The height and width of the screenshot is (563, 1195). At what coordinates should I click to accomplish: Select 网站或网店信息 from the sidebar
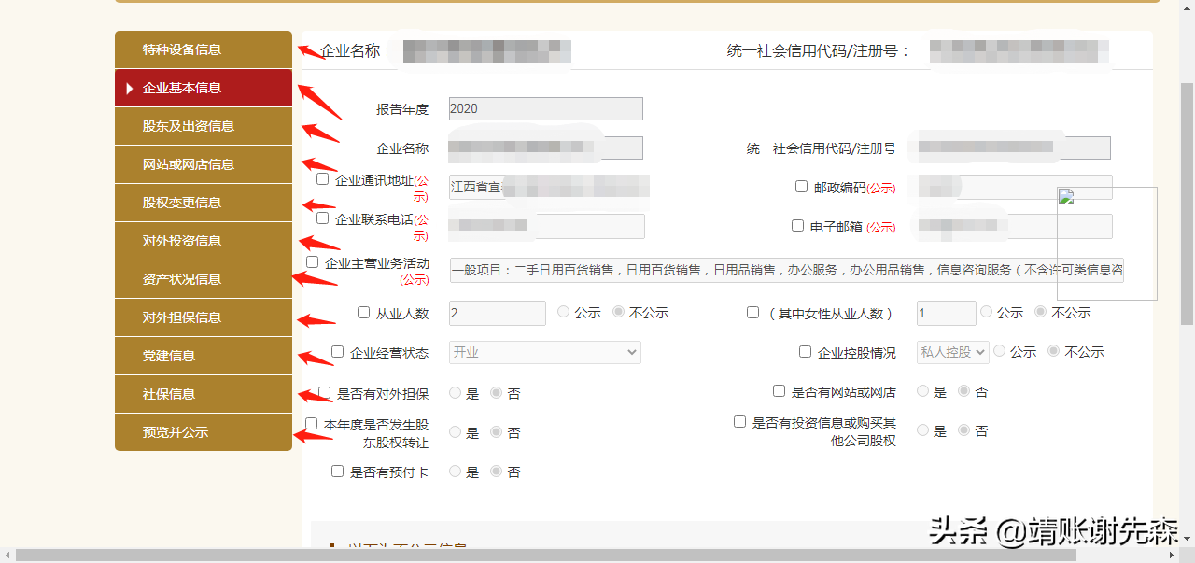click(203, 164)
